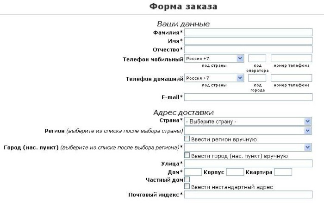The image size is (324, 203).
Task: Click the Адрес доставки section title
Action: [x=183, y=113]
